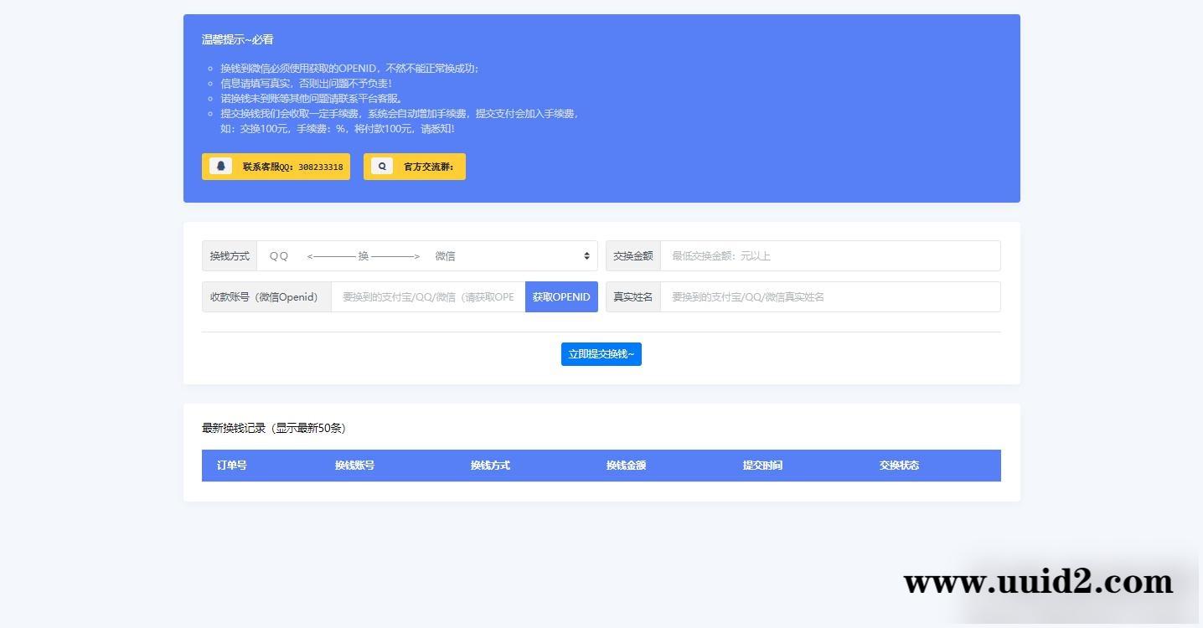Click the 交换状态 column header
Screen dimensions: 1203x628
click(897, 465)
